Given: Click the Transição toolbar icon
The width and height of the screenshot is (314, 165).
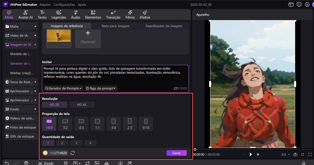Looking at the screenshot, I should coord(113,15).
